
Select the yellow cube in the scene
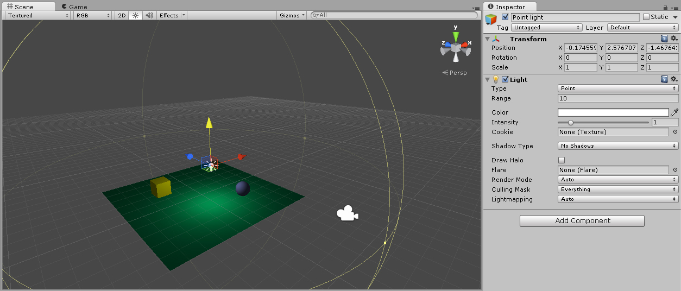click(x=161, y=187)
